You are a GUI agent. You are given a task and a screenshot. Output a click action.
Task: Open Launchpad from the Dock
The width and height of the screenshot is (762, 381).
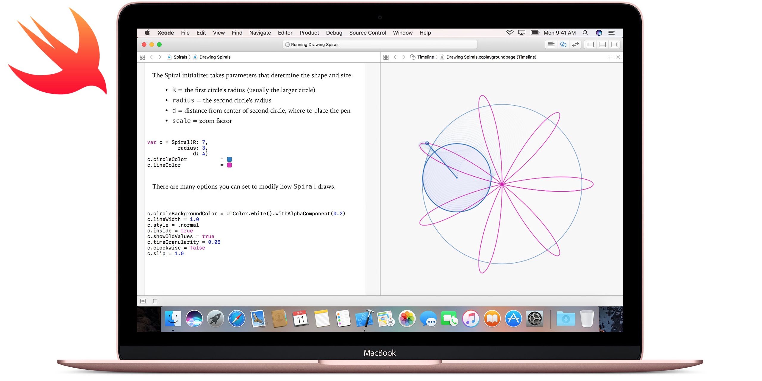coord(215,319)
